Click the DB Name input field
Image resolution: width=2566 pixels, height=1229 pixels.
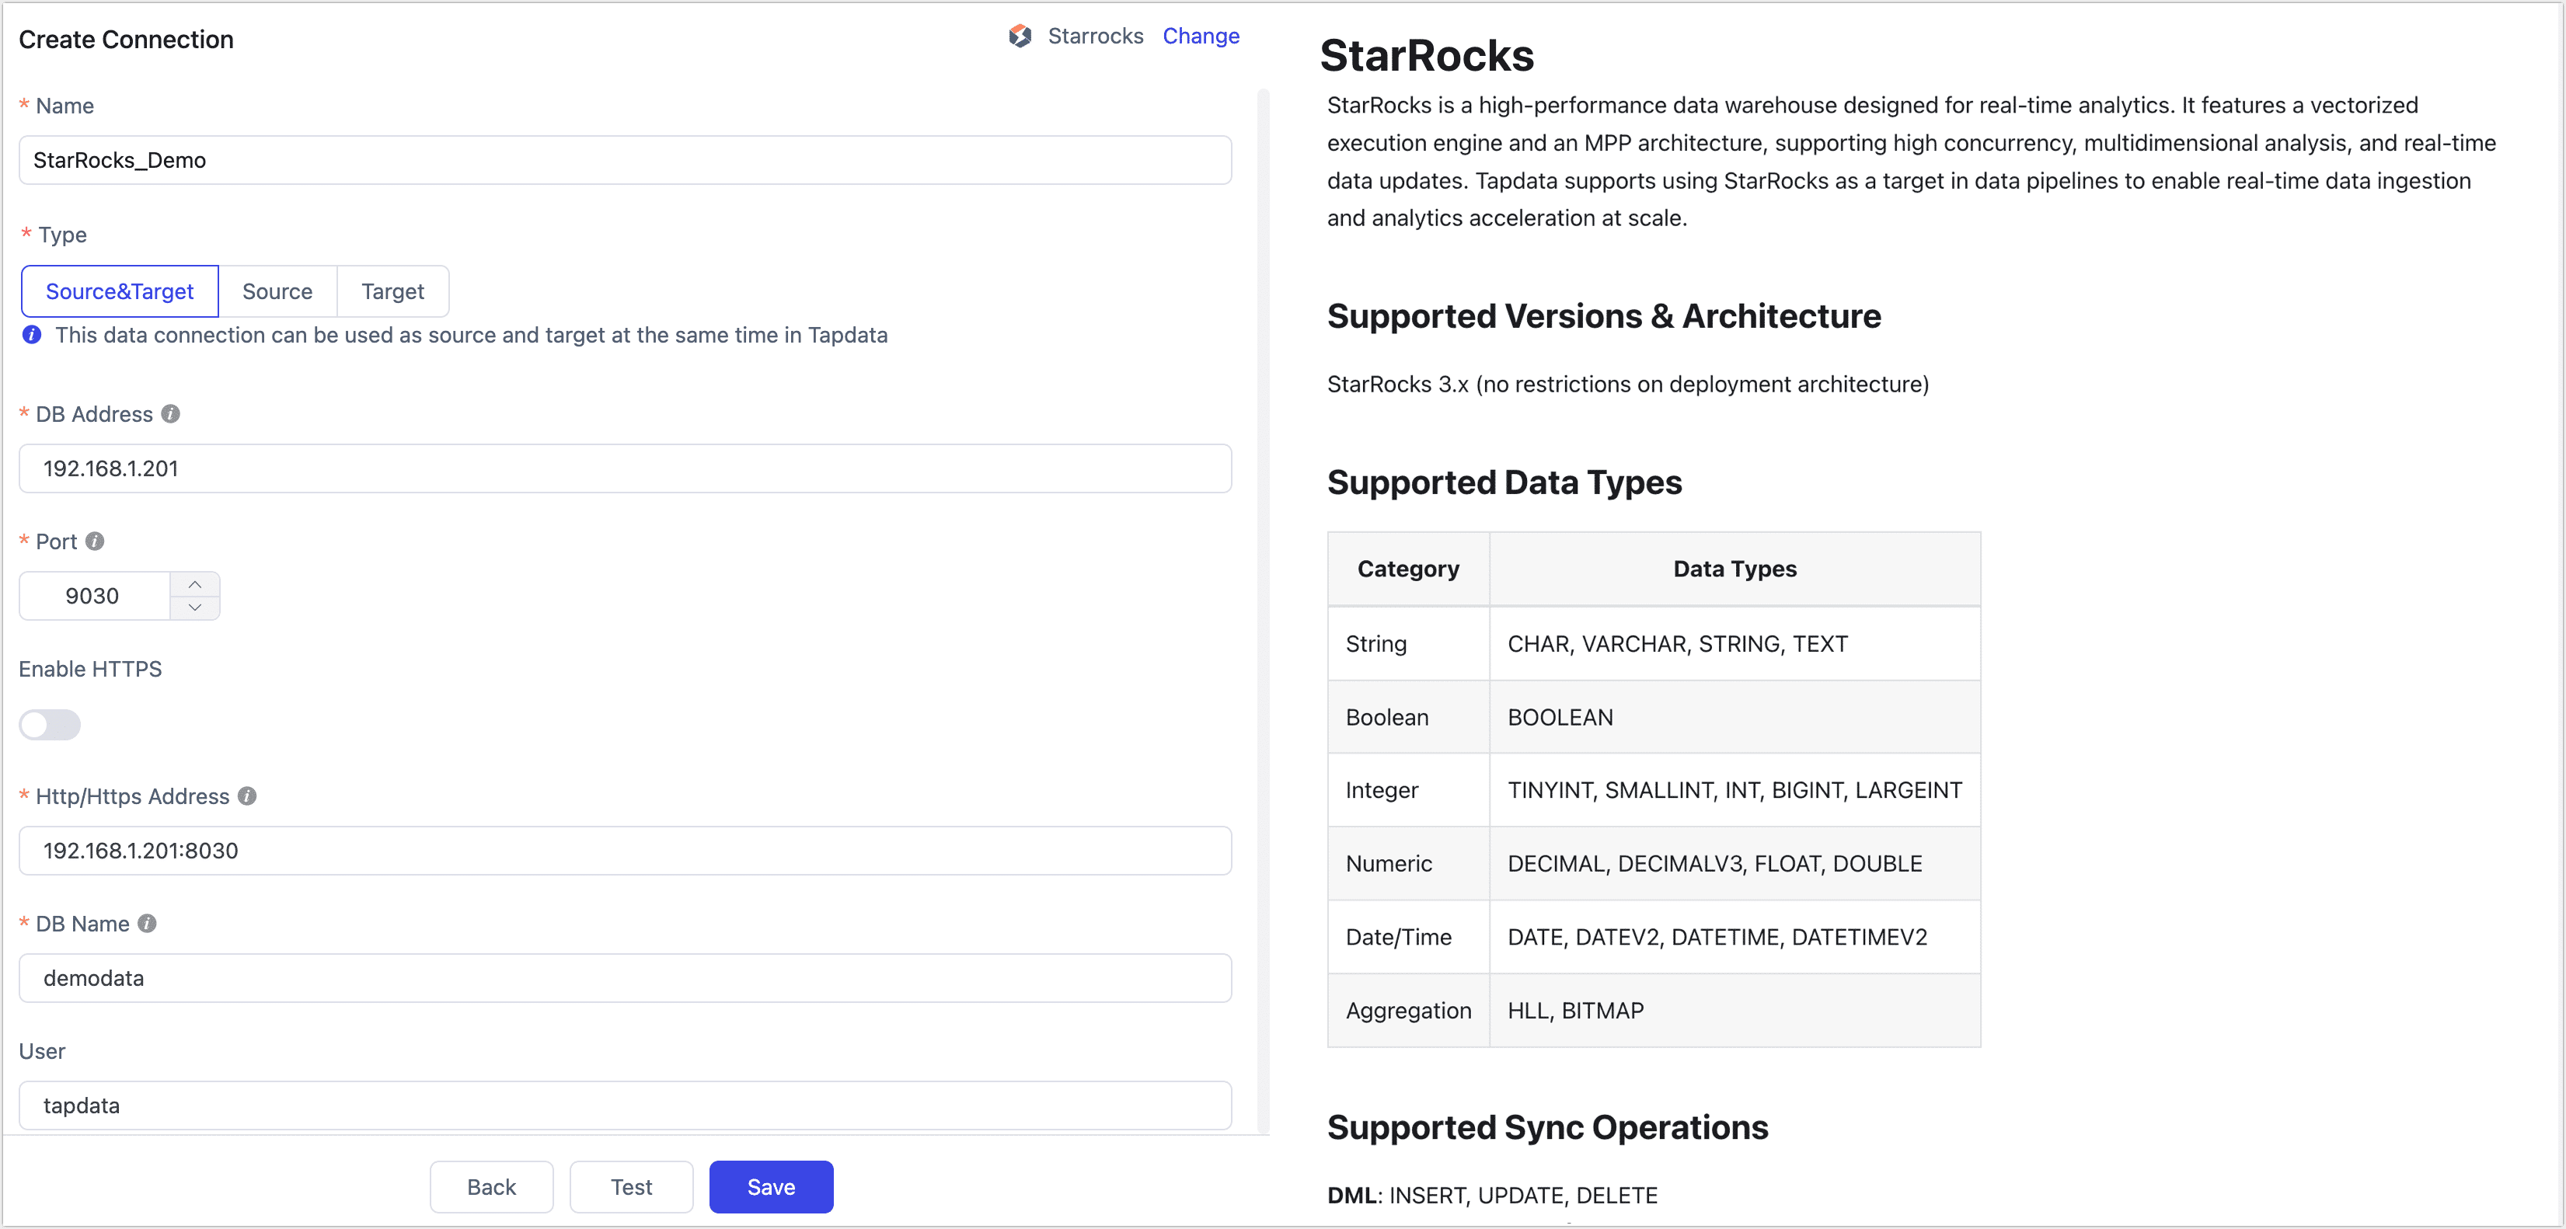tap(626, 978)
